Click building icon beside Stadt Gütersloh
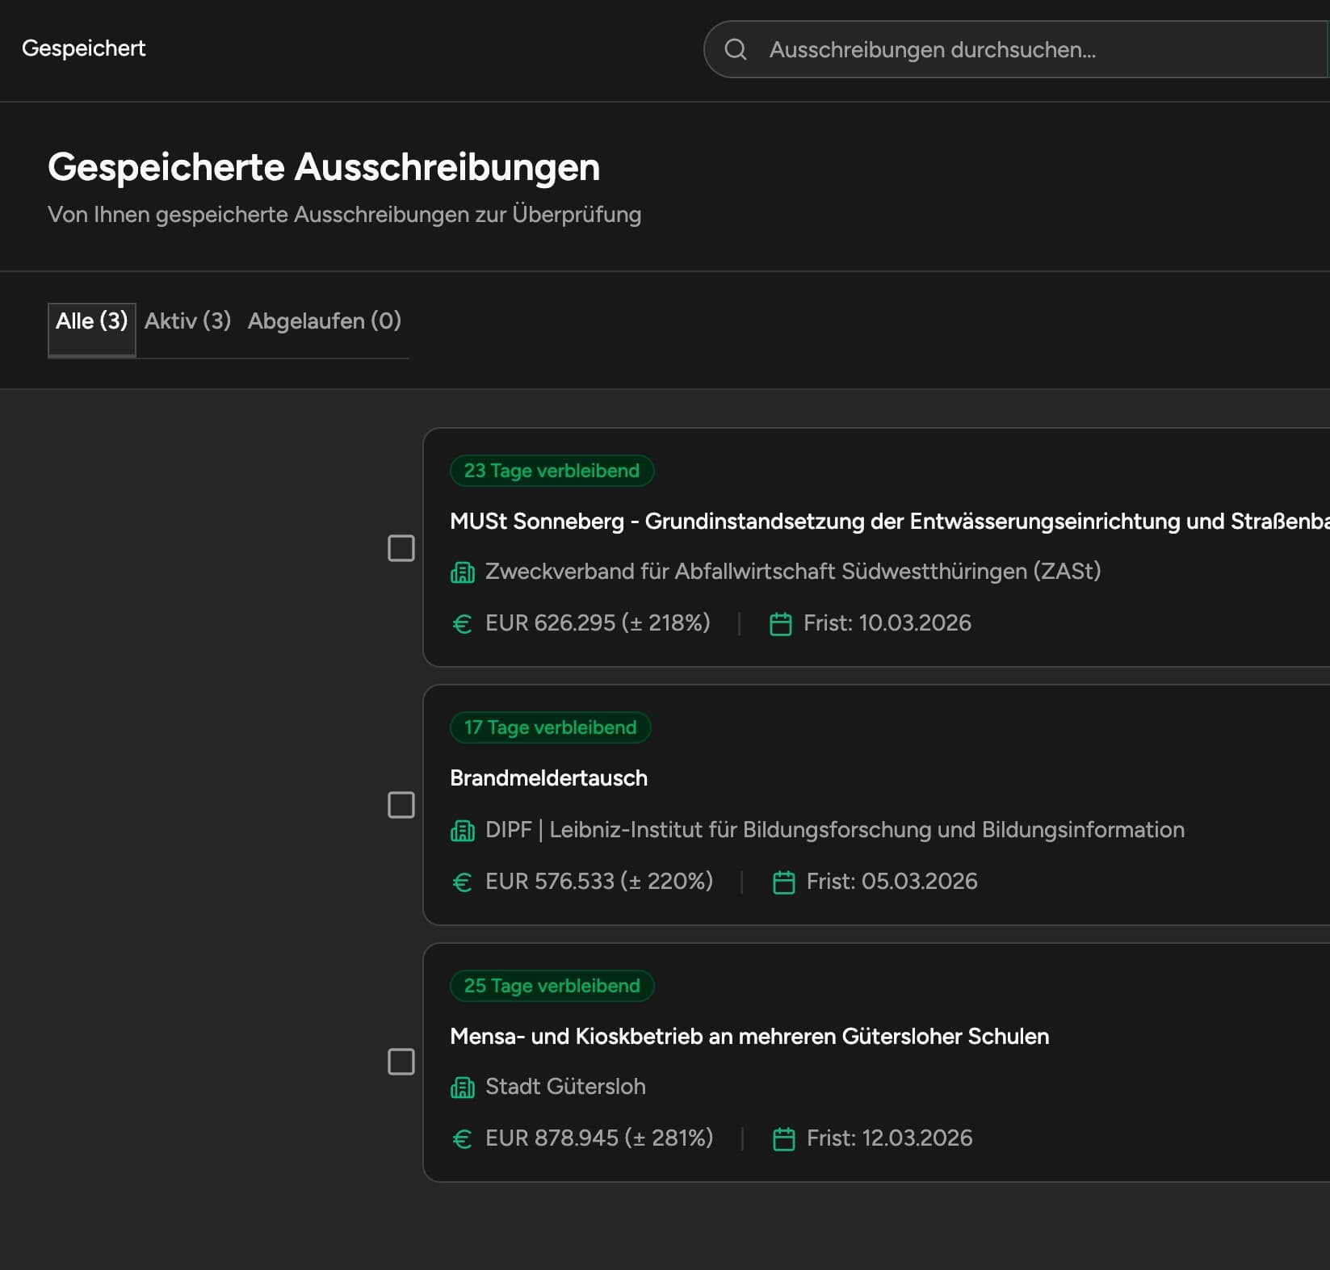 pyautogui.click(x=463, y=1088)
